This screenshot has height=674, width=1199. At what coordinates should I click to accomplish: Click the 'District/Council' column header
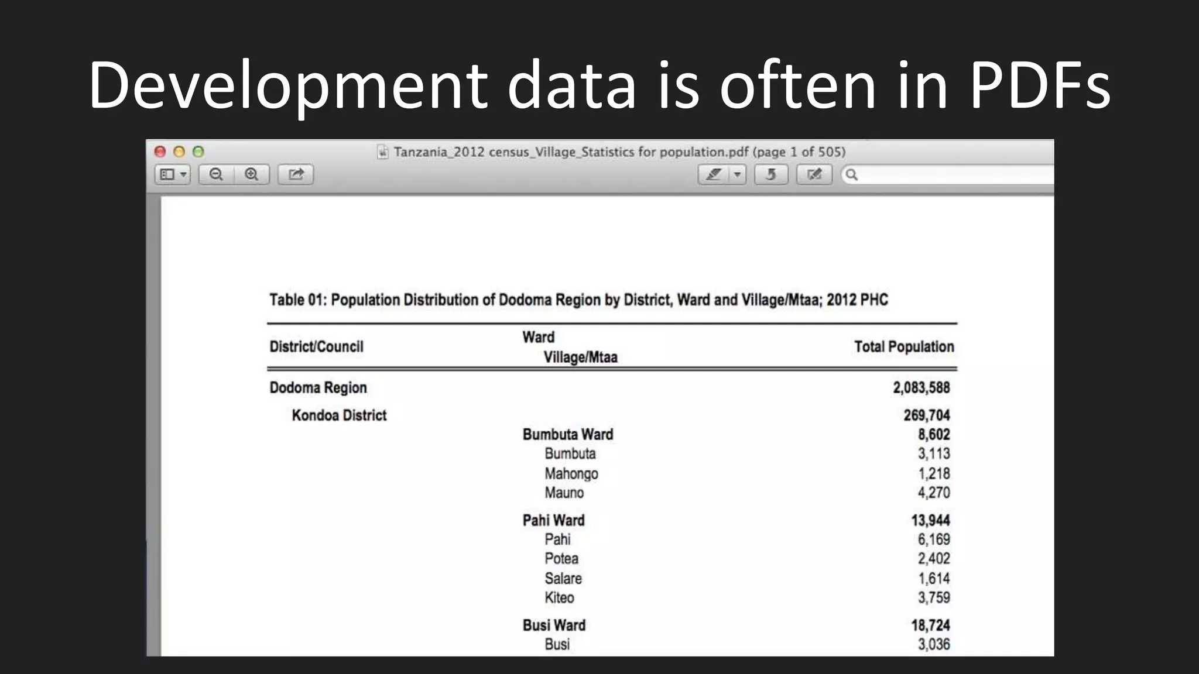click(x=316, y=347)
